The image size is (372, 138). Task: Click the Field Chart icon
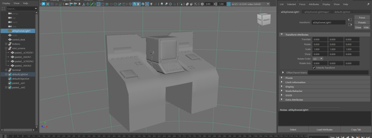pyautogui.click(x=115, y=4)
